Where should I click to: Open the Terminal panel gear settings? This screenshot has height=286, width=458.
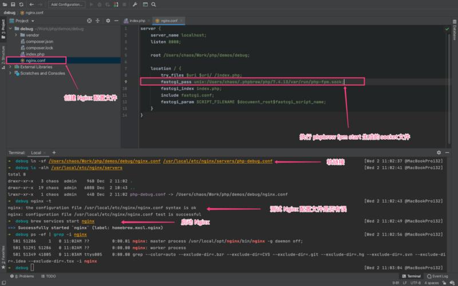coord(439,152)
